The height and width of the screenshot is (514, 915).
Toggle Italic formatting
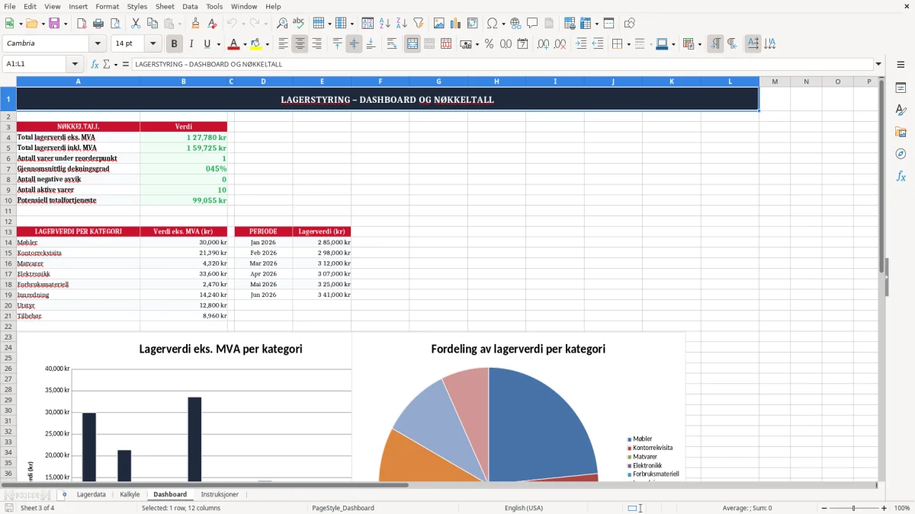191,44
